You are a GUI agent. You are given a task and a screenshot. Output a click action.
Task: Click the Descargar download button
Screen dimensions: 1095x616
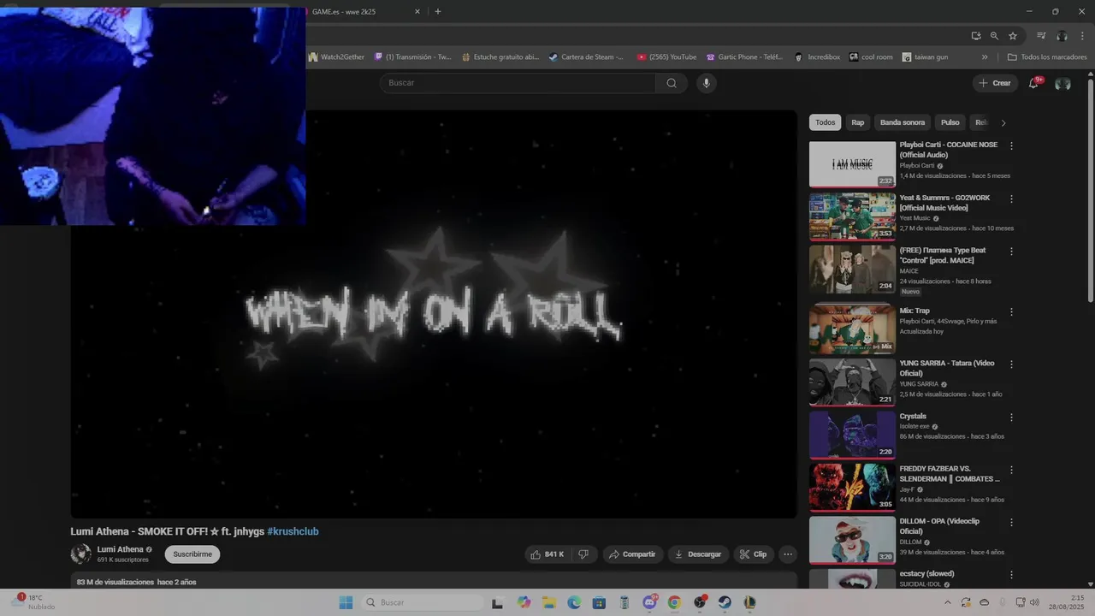(698, 554)
